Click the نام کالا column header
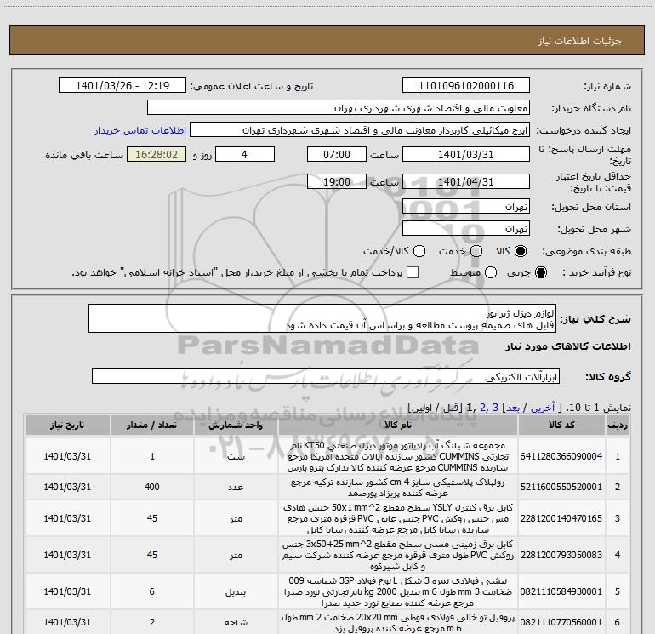Screen dimensions: 655x634 pos(398,425)
